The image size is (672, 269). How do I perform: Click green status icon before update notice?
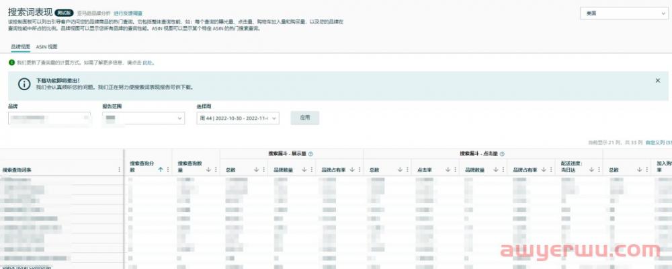tap(11, 63)
